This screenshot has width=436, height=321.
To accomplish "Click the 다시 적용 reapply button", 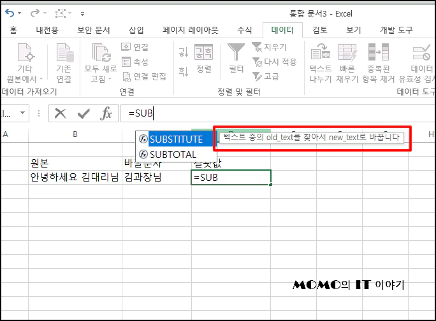I will (275, 62).
